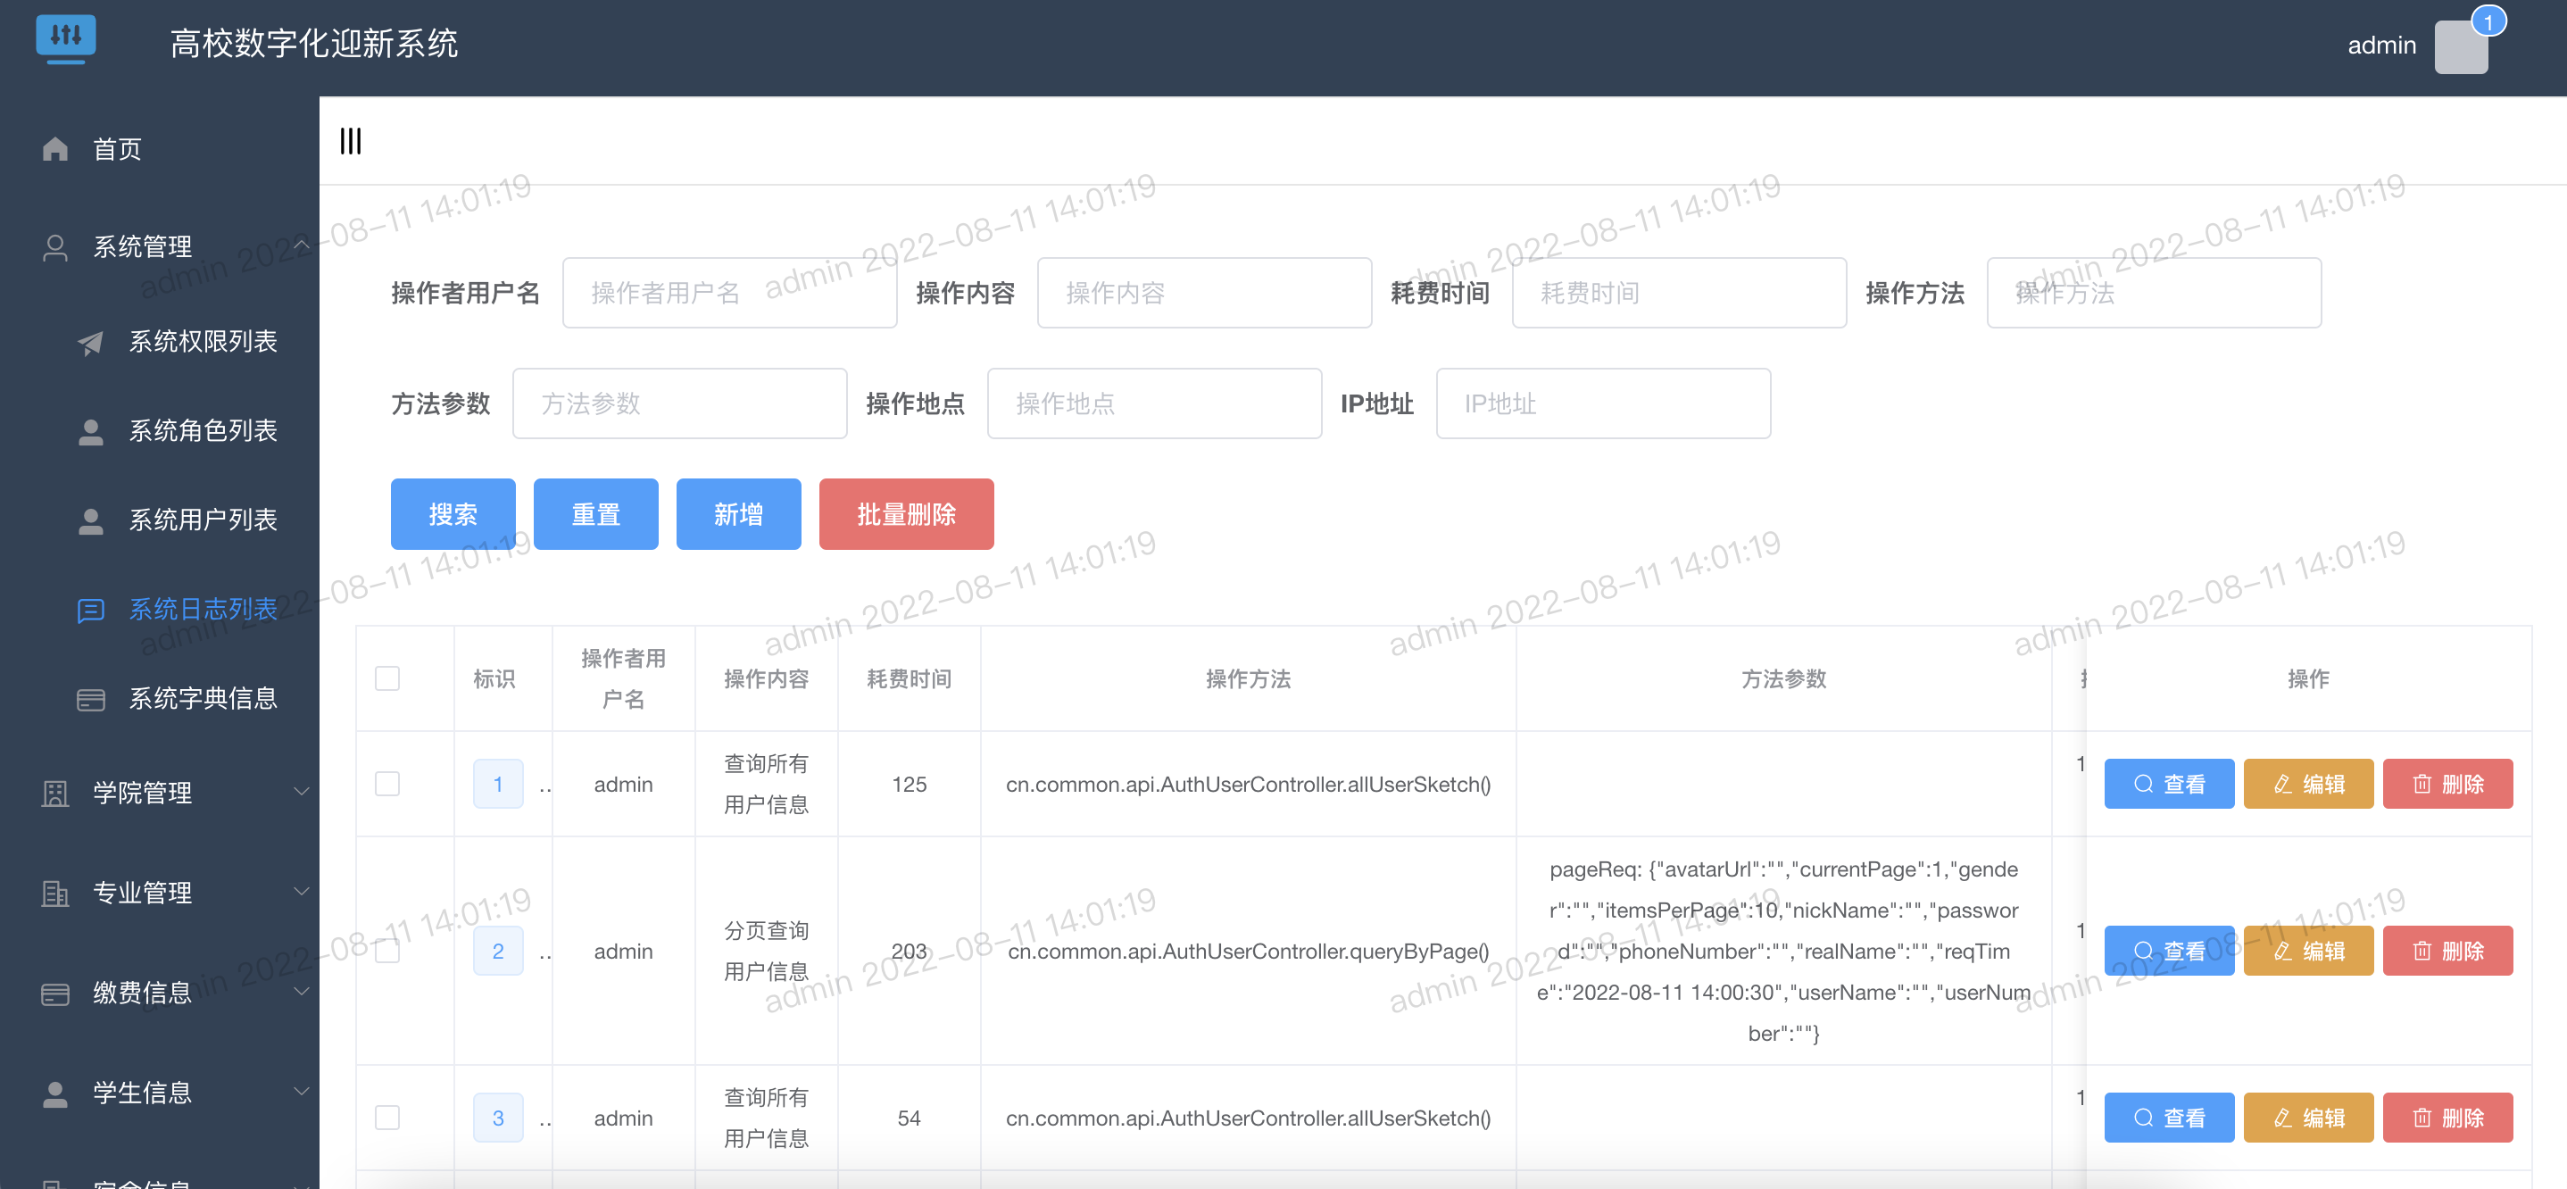Click 编辑 for log row 2
This screenshot has height=1189, width=2567.
pyautogui.click(x=2309, y=951)
